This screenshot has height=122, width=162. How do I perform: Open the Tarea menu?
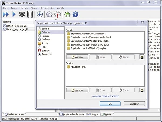14,8
